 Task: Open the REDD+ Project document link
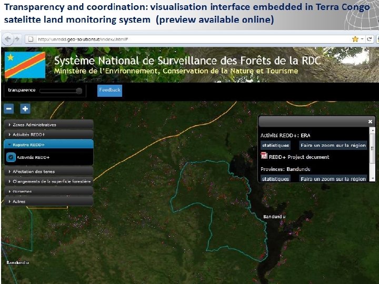click(299, 157)
